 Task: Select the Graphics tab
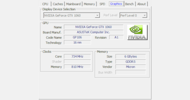(x=116, y=4)
